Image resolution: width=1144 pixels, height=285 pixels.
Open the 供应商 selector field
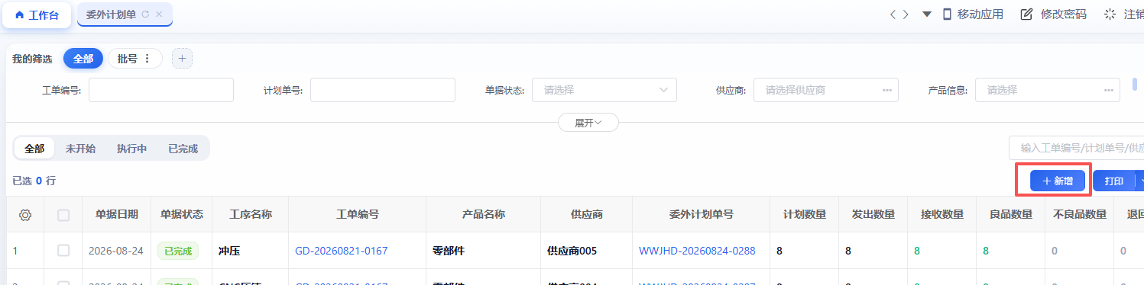[826, 90]
